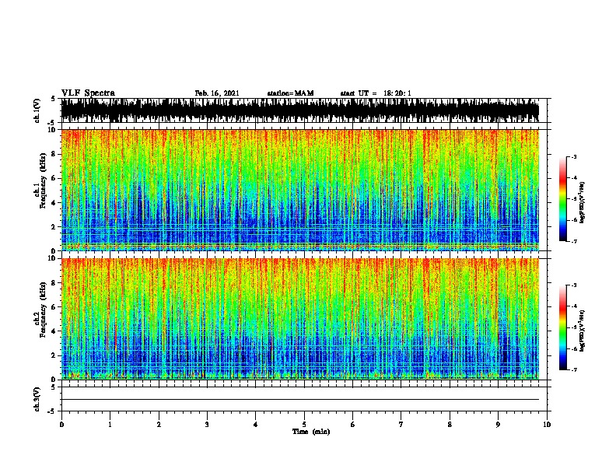Select the date text "Feb. 16, 2021"
This screenshot has width=616, height=476.
(x=217, y=93)
